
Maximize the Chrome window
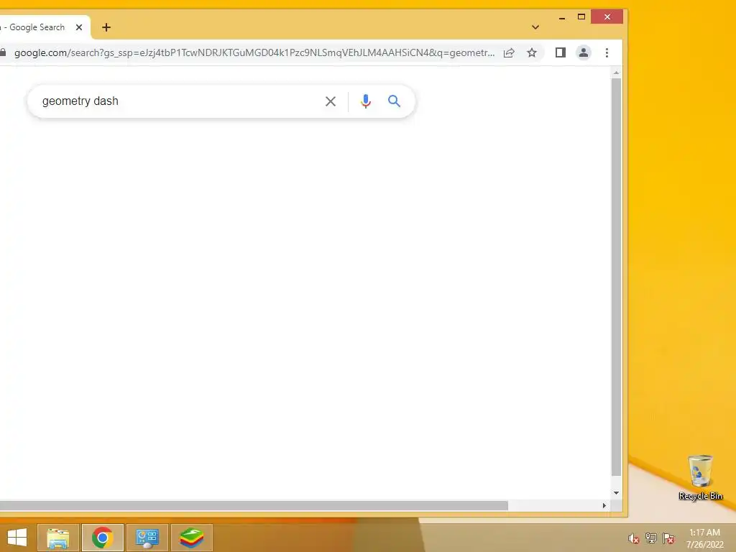pyautogui.click(x=581, y=17)
